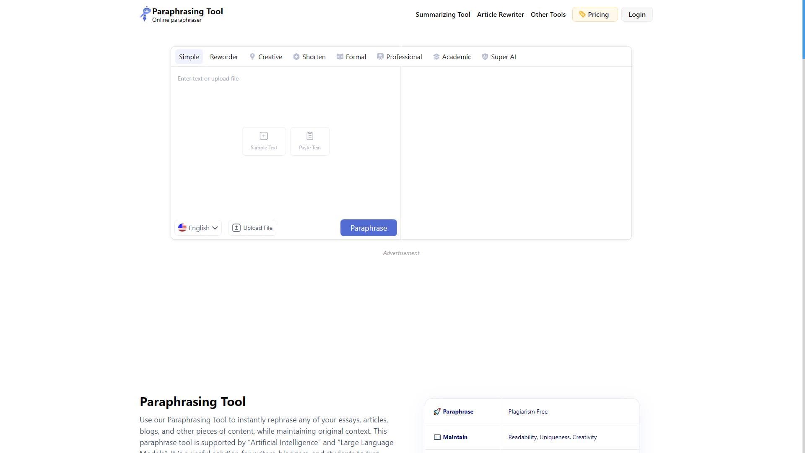805x453 pixels.
Task: Click the Paraphrase button
Action: tap(368, 228)
